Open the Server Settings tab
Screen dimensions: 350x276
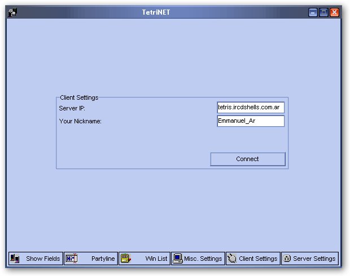click(x=310, y=259)
